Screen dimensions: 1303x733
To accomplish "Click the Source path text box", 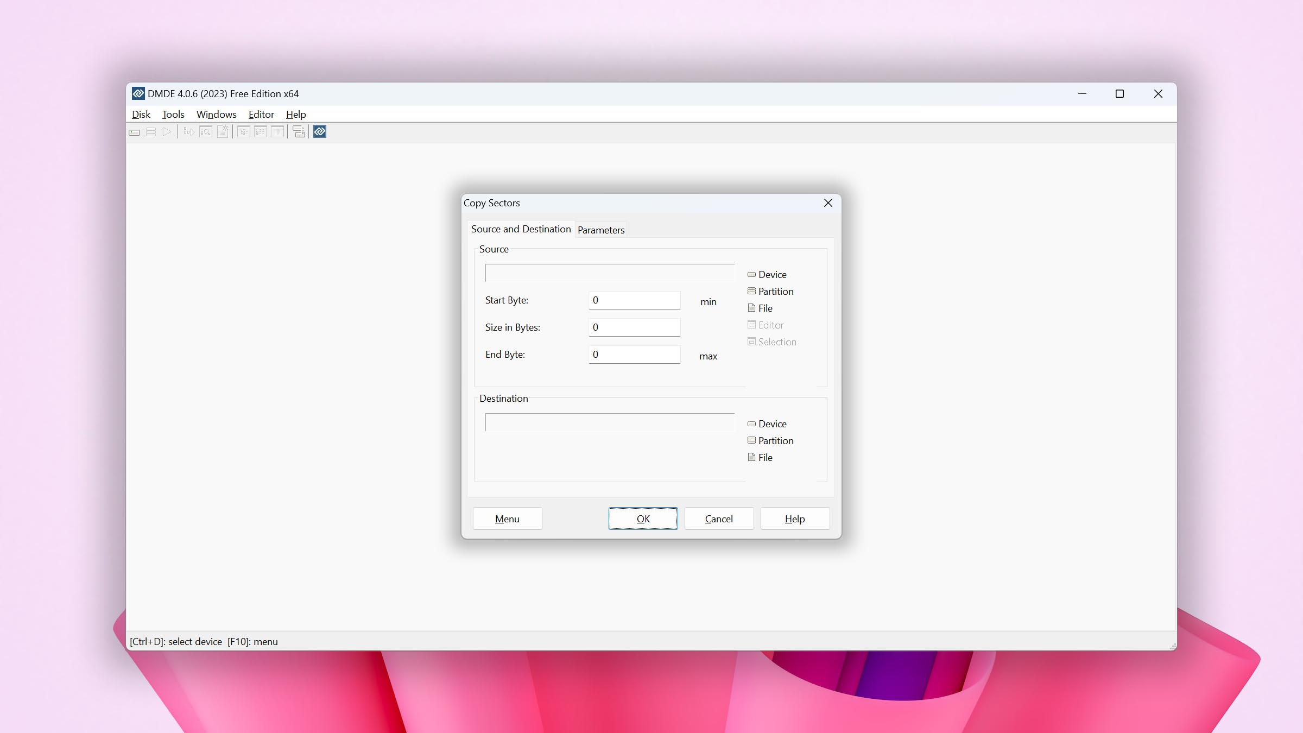I will (x=610, y=273).
